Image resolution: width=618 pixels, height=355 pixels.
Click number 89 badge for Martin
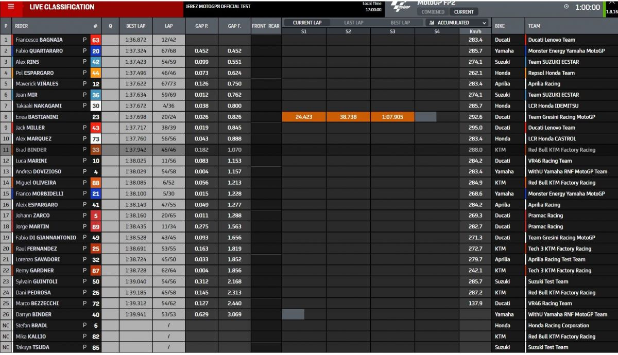(96, 226)
